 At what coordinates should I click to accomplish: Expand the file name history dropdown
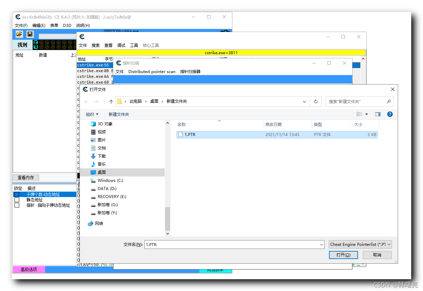point(321,245)
